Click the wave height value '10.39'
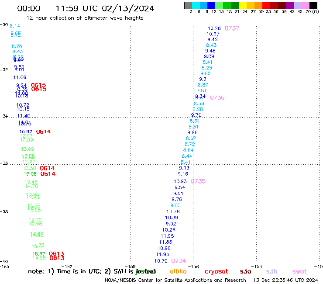323x284 pixels. click(172, 218)
